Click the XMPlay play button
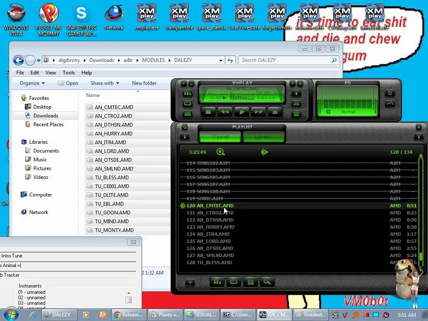 tap(242, 112)
